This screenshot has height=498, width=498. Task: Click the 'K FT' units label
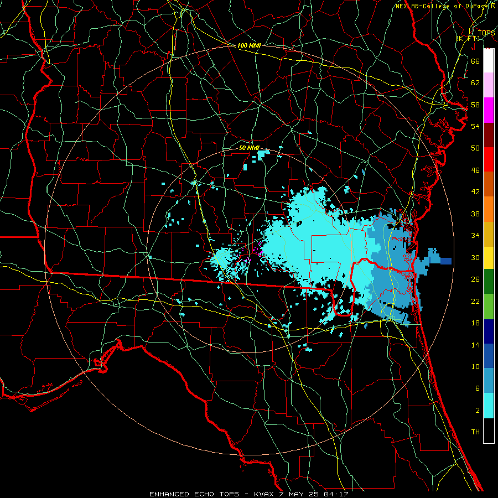[x=468, y=38]
